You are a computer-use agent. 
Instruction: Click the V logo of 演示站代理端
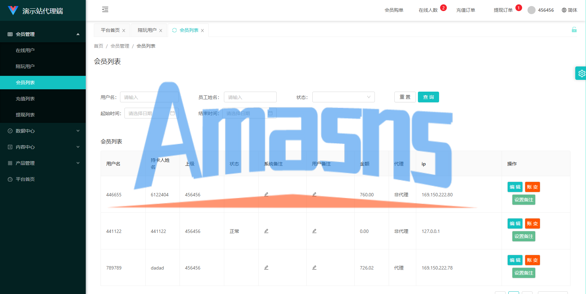click(13, 10)
